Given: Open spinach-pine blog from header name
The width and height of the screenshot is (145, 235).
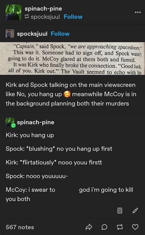Looking at the screenshot, I should pyautogui.click(x=43, y=9).
